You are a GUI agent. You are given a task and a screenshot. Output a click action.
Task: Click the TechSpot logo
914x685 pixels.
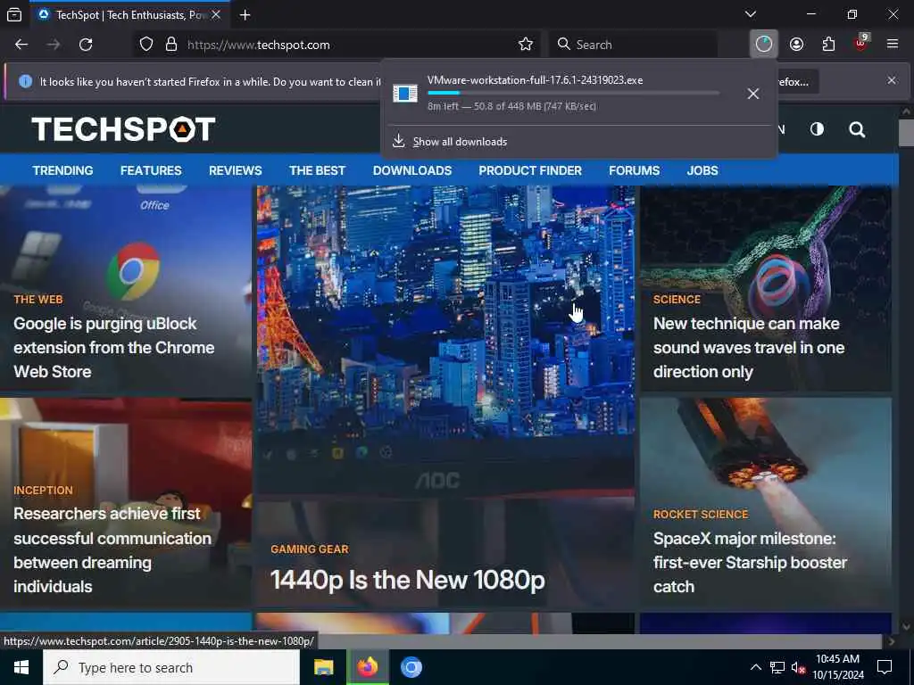(x=123, y=129)
